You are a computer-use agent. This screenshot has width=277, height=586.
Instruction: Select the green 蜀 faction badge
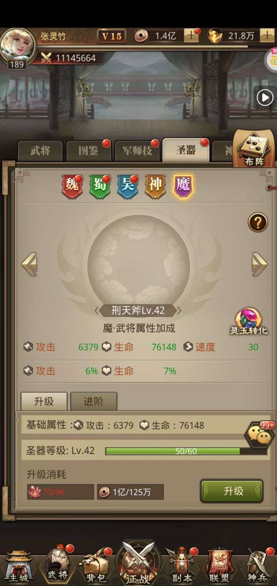coord(100,187)
